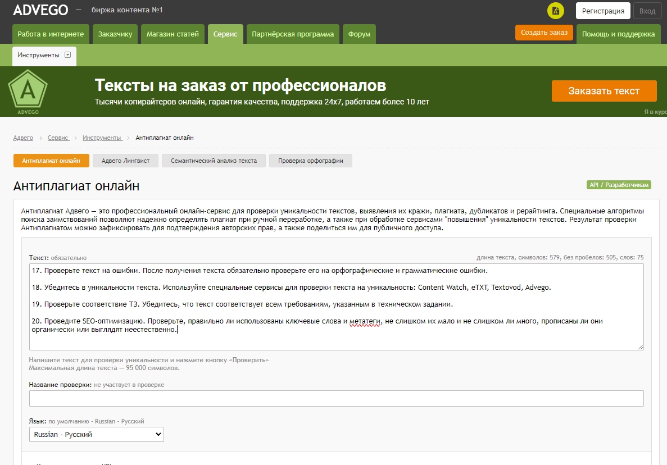
Task: Click the ADVEGO logo in header
Action: coord(40,10)
